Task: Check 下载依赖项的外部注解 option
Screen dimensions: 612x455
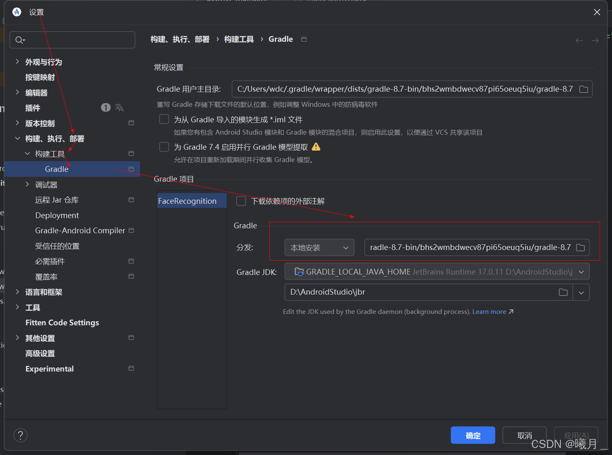Action: point(241,201)
